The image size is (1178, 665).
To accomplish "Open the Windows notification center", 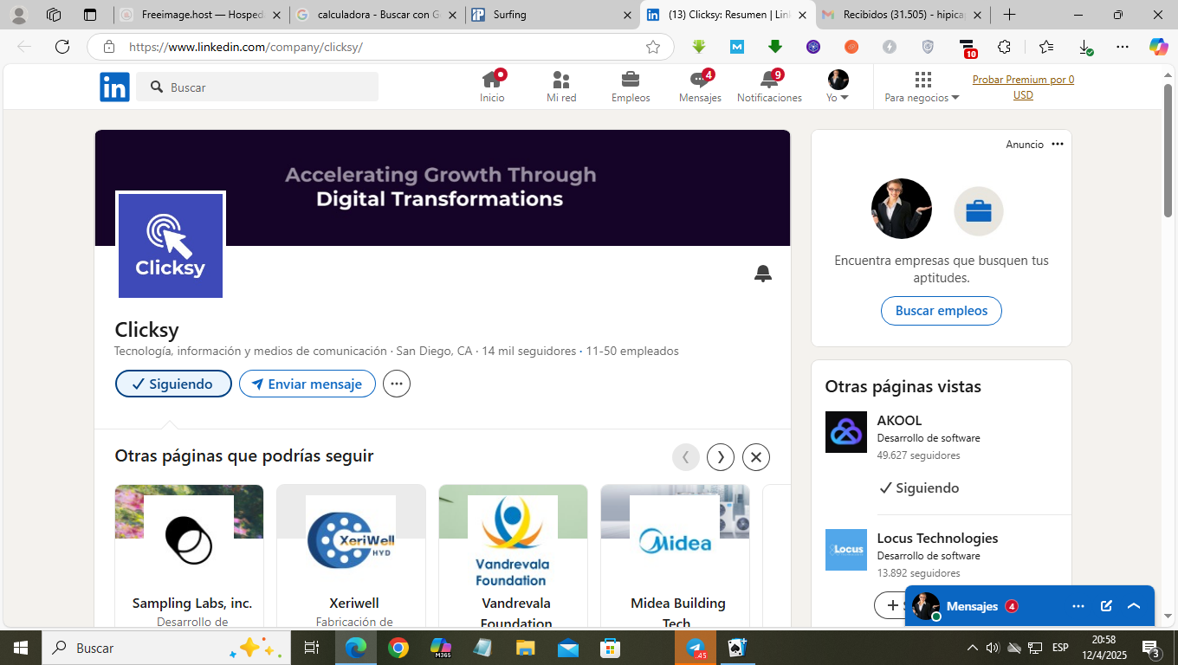I will (1152, 648).
